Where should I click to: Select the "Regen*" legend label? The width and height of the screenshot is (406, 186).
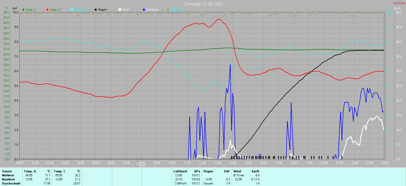pos(103,10)
